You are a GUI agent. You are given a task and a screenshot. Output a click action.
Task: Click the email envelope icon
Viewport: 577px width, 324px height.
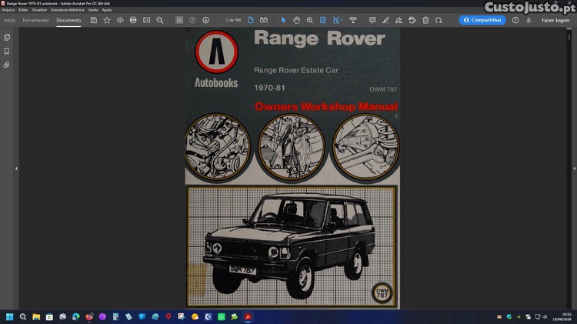146,20
